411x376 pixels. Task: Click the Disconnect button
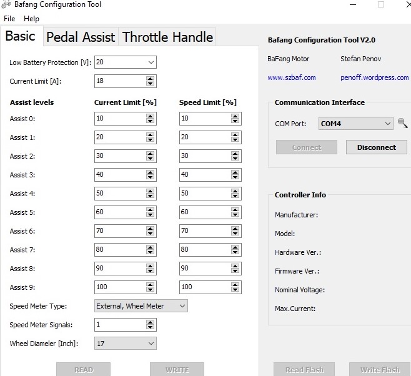pyautogui.click(x=376, y=147)
